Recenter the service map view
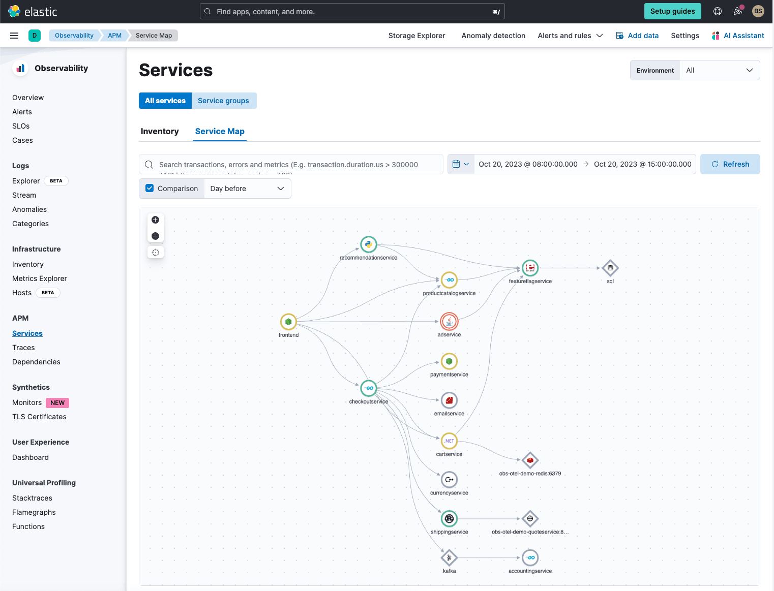The height and width of the screenshot is (591, 774). coord(156,252)
